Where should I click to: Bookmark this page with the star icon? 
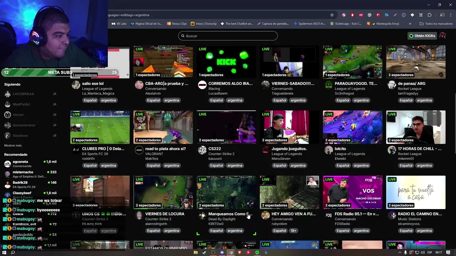tap(332, 15)
